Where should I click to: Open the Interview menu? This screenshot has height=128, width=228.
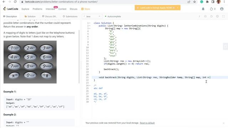tap(50, 9)
